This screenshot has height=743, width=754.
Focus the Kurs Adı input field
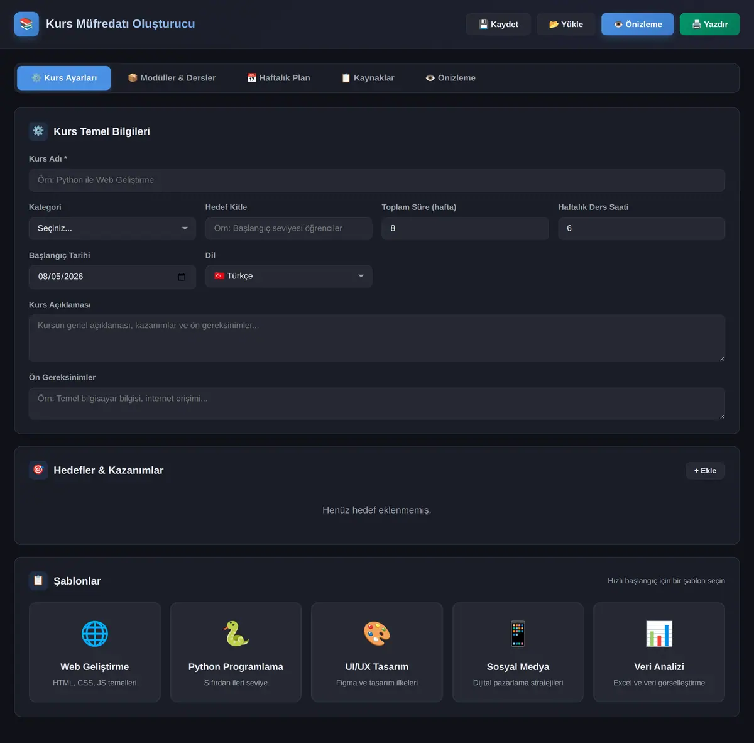pyautogui.click(x=377, y=180)
